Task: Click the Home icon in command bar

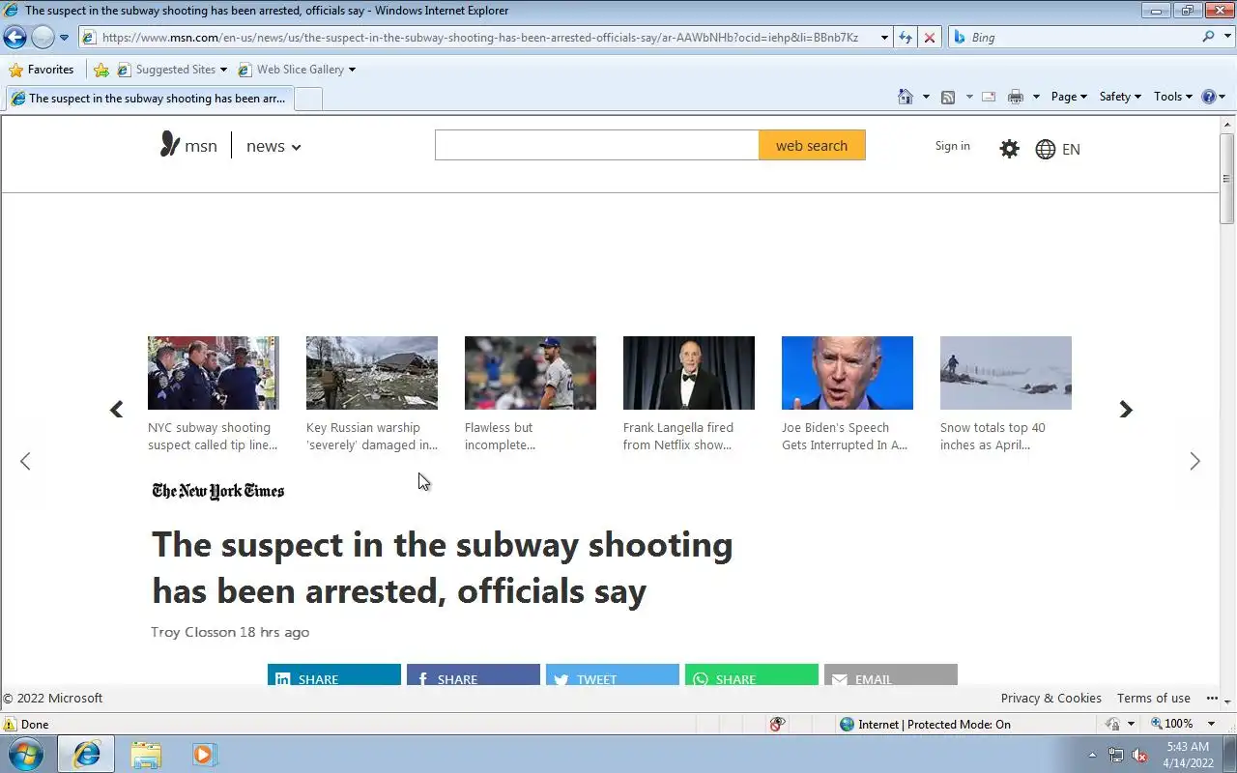Action: point(906,97)
